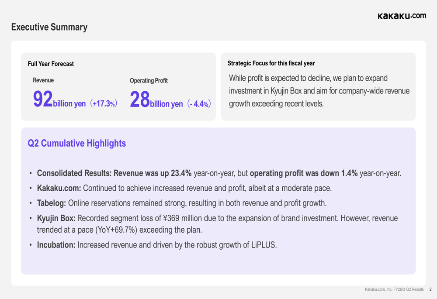Viewport: 437px width, 299px height.
Task: Click the Kyujin Box bullet point
Action: [x=217, y=223]
